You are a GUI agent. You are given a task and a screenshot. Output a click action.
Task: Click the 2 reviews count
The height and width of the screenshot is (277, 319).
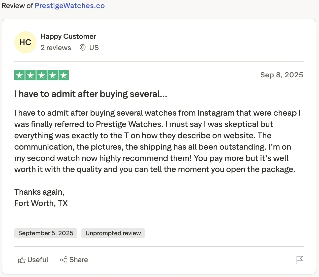coord(56,48)
